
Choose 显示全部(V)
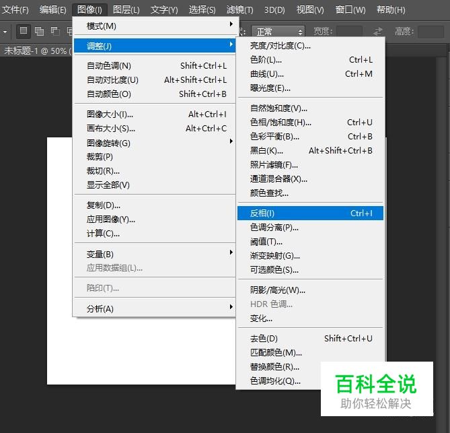pos(155,185)
